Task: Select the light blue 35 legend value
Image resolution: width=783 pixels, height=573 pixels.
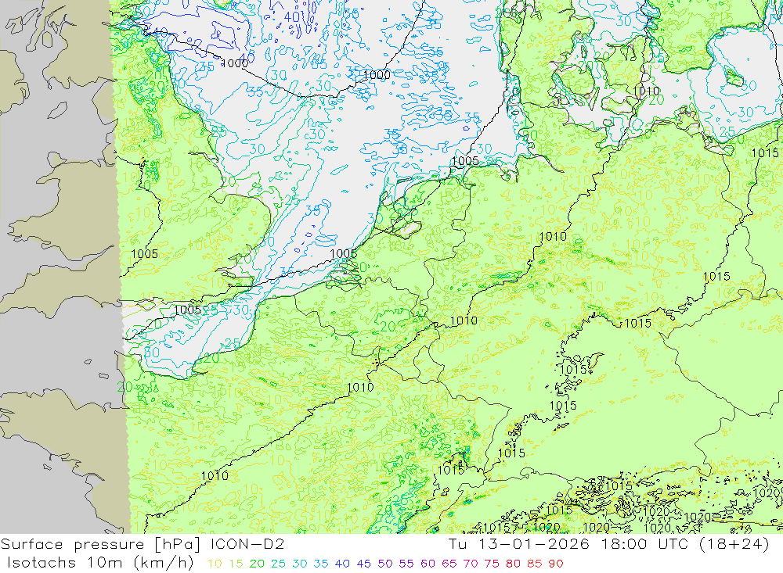Action: click(320, 564)
